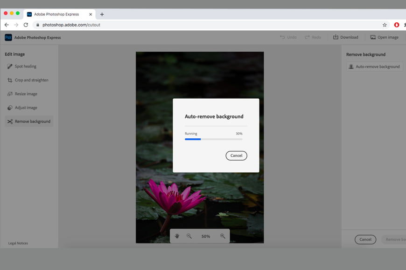406x270 pixels.
Task: Click the Auto-remove background button
Action: pyautogui.click(x=374, y=67)
